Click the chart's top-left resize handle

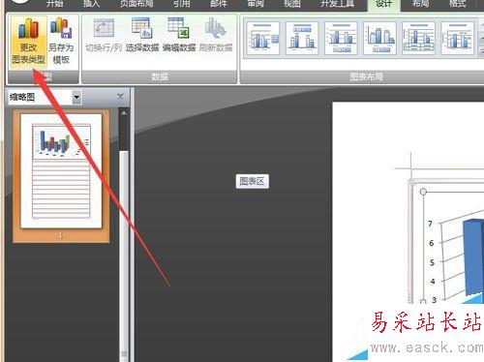coord(423,192)
